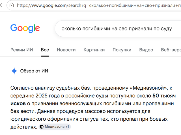Screen dimensions: 181x135
Task: Click the browser back arrow
Action: tap(1, 5)
